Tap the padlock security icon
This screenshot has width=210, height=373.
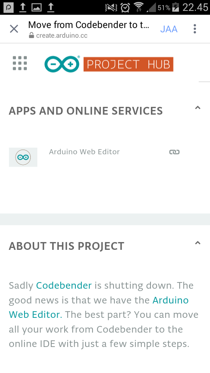point(31,35)
